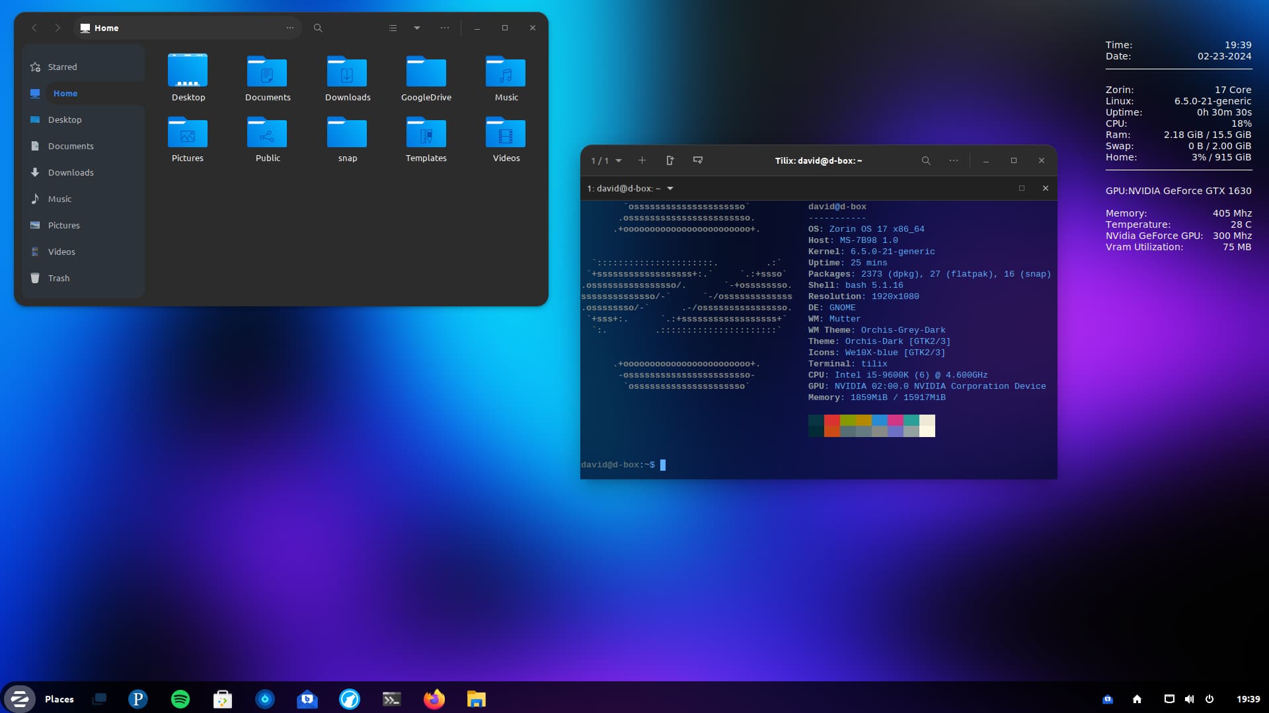Click the Tilix add terminal right icon

[x=670, y=160]
